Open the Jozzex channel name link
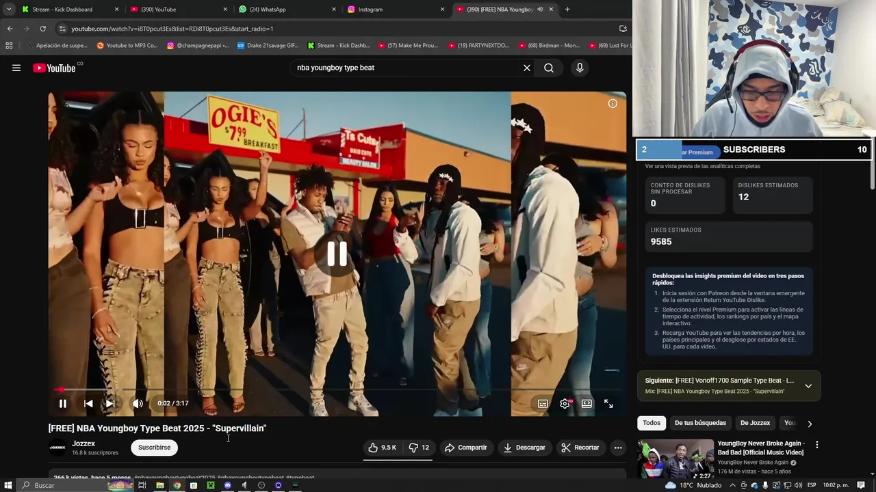The image size is (876, 492). (83, 443)
